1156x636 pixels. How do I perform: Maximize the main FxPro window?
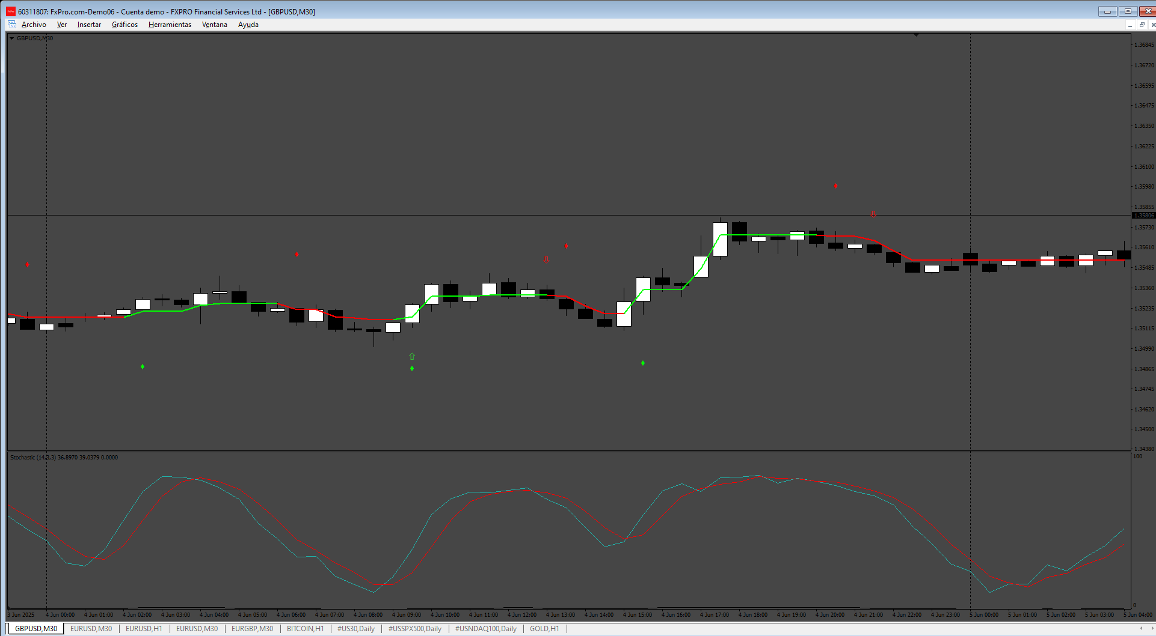click(x=1128, y=11)
